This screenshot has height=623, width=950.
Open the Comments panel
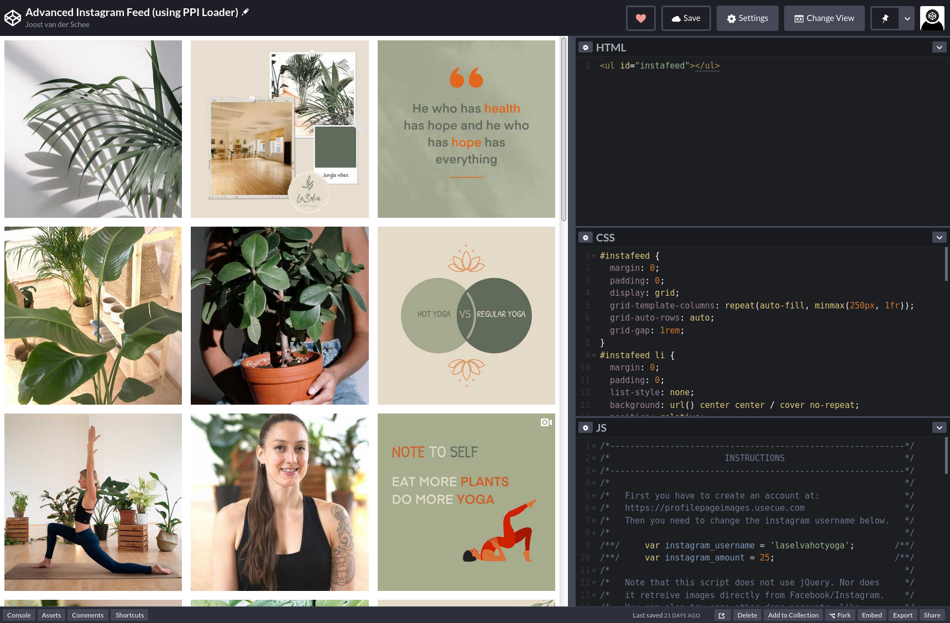click(x=87, y=615)
